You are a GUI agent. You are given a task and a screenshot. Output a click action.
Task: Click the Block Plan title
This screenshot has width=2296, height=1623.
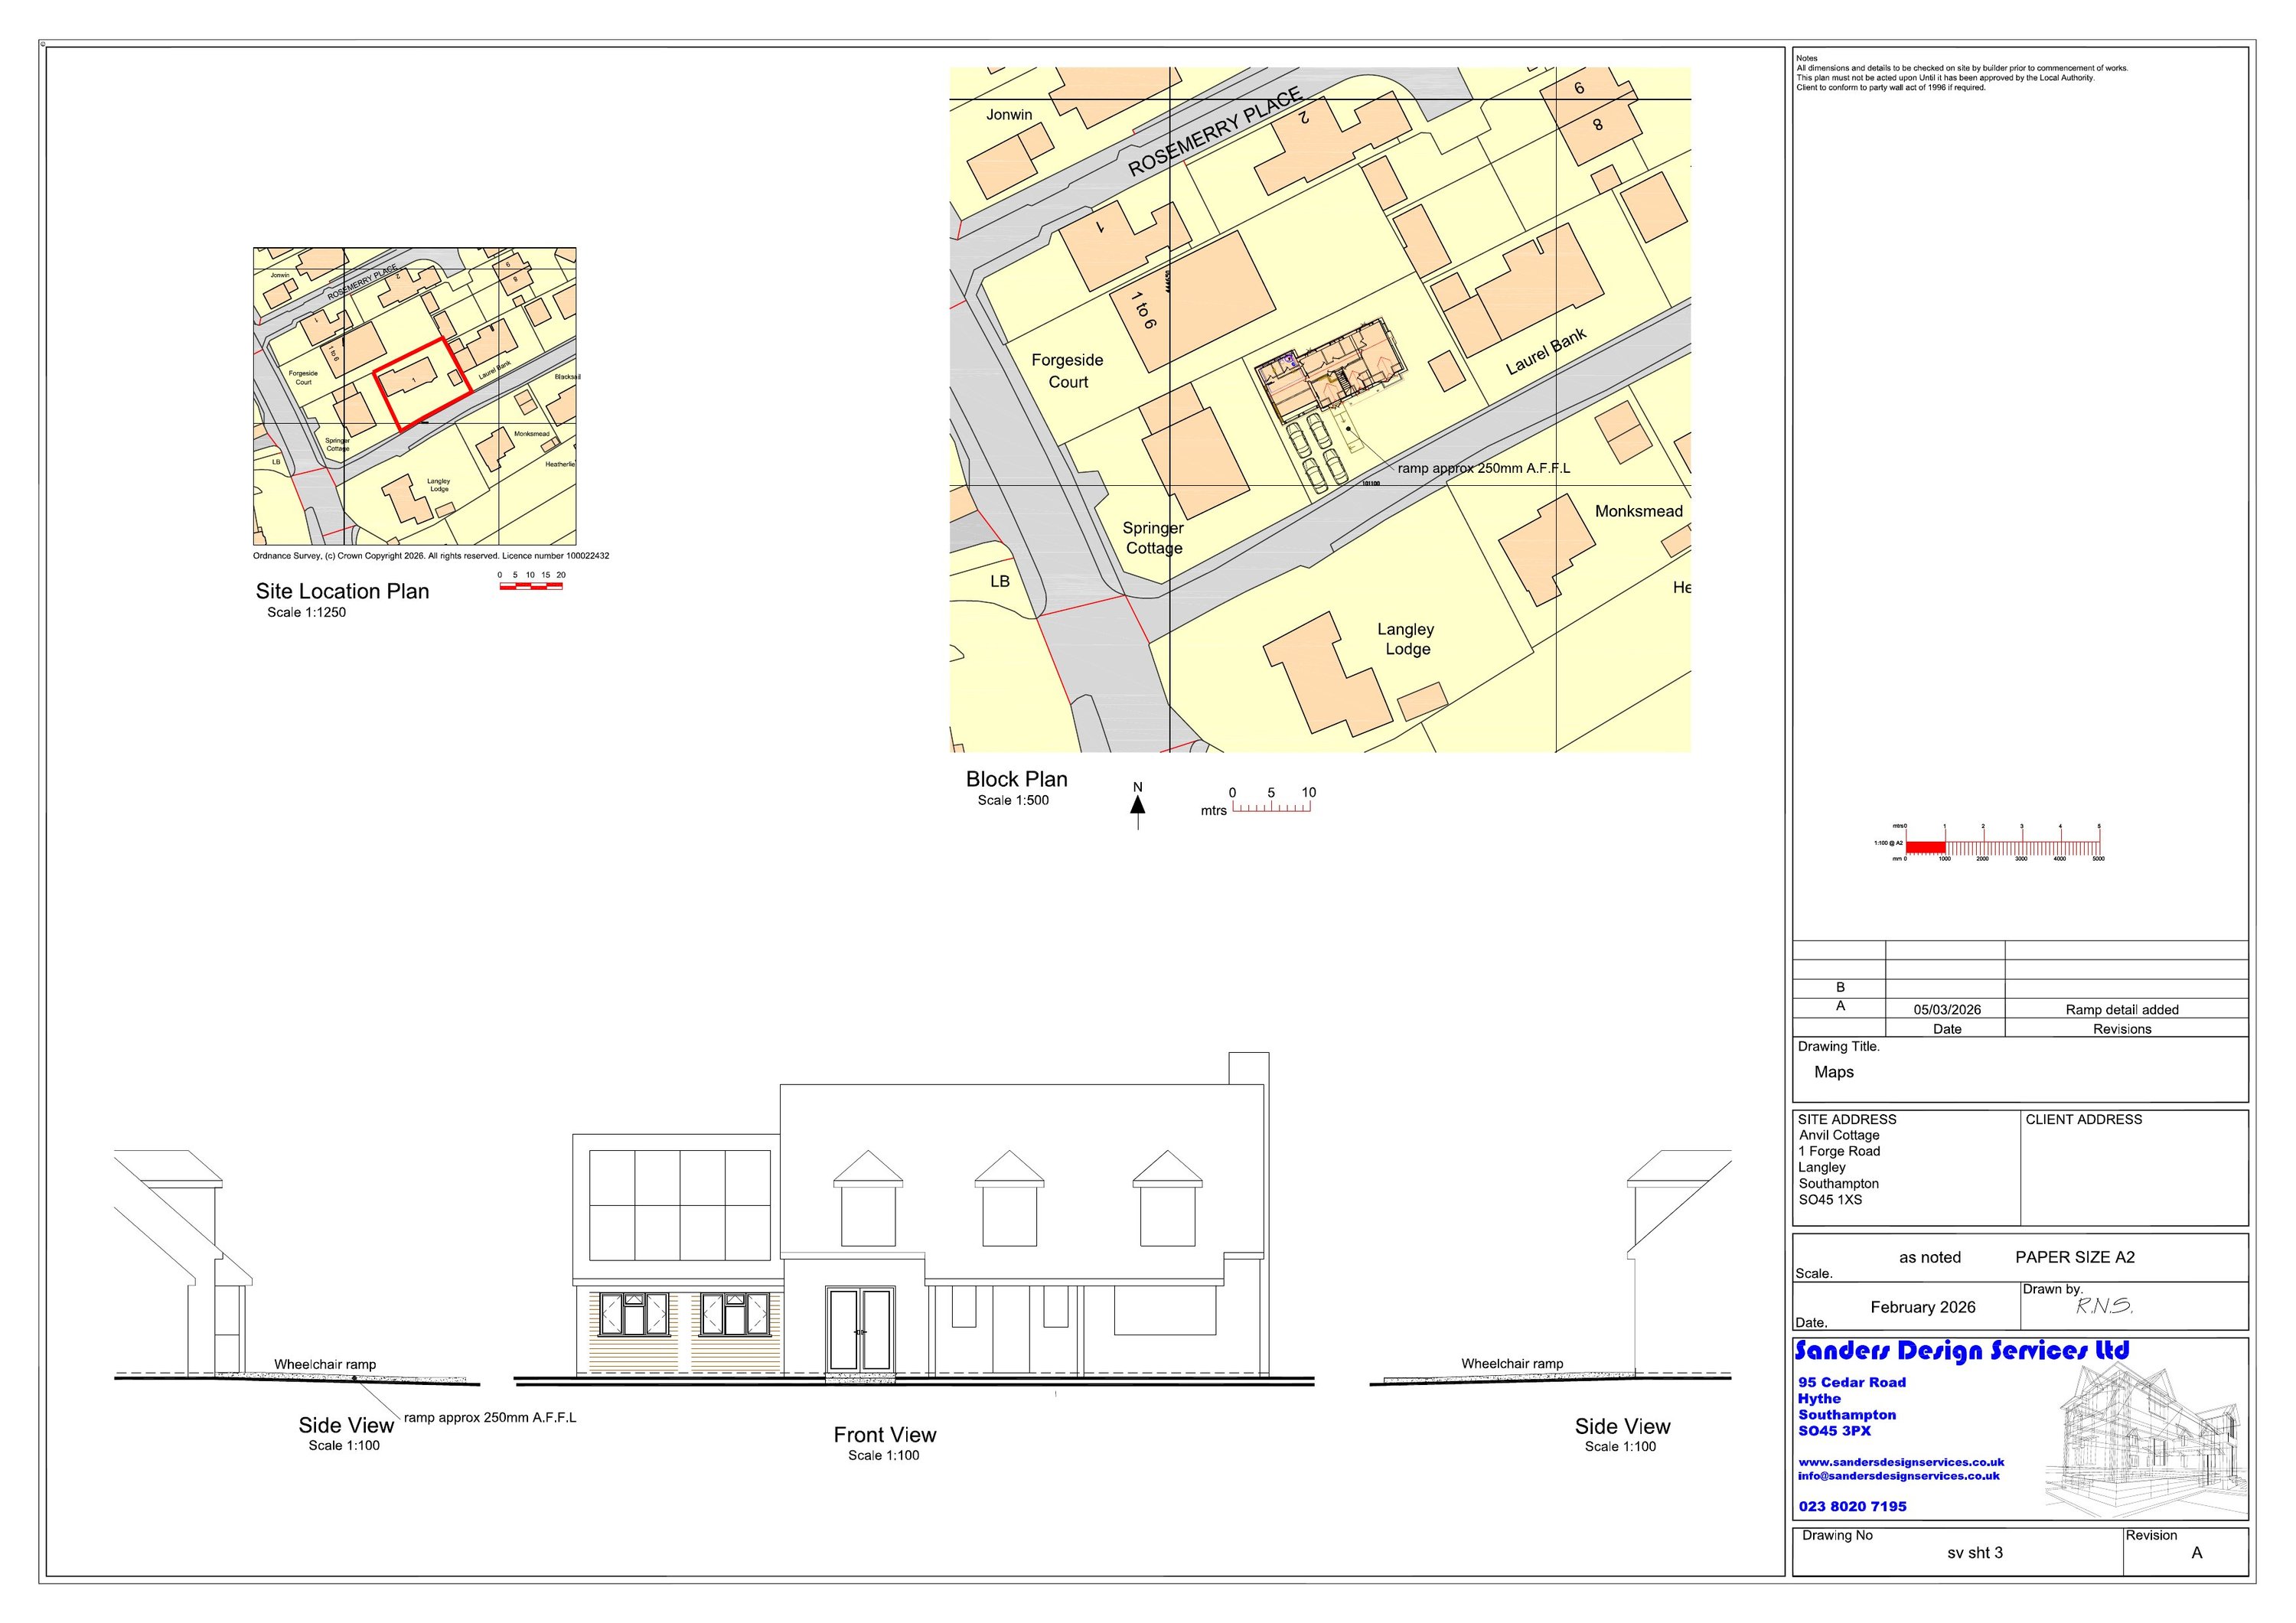point(1016,779)
